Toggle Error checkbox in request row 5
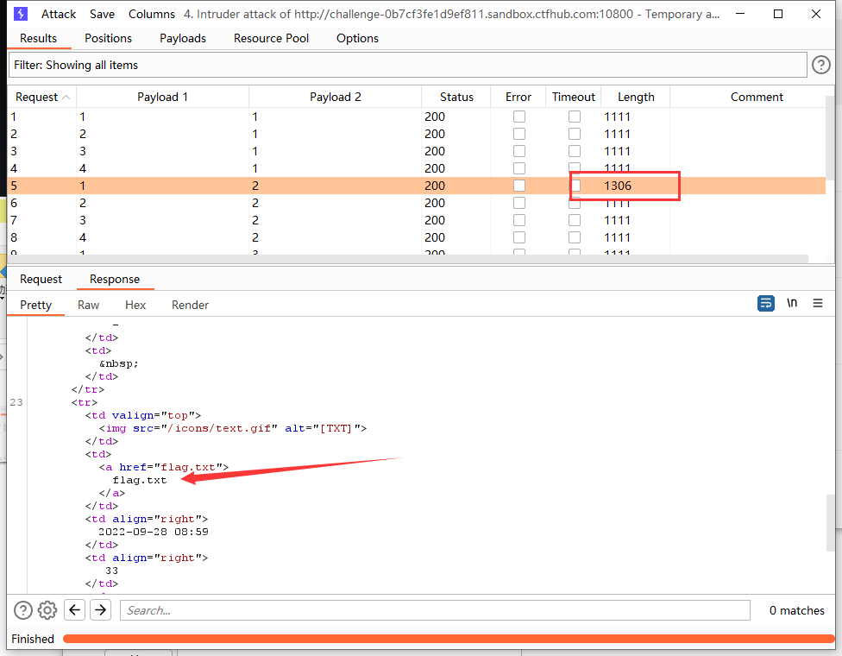842x656 pixels. 518,186
